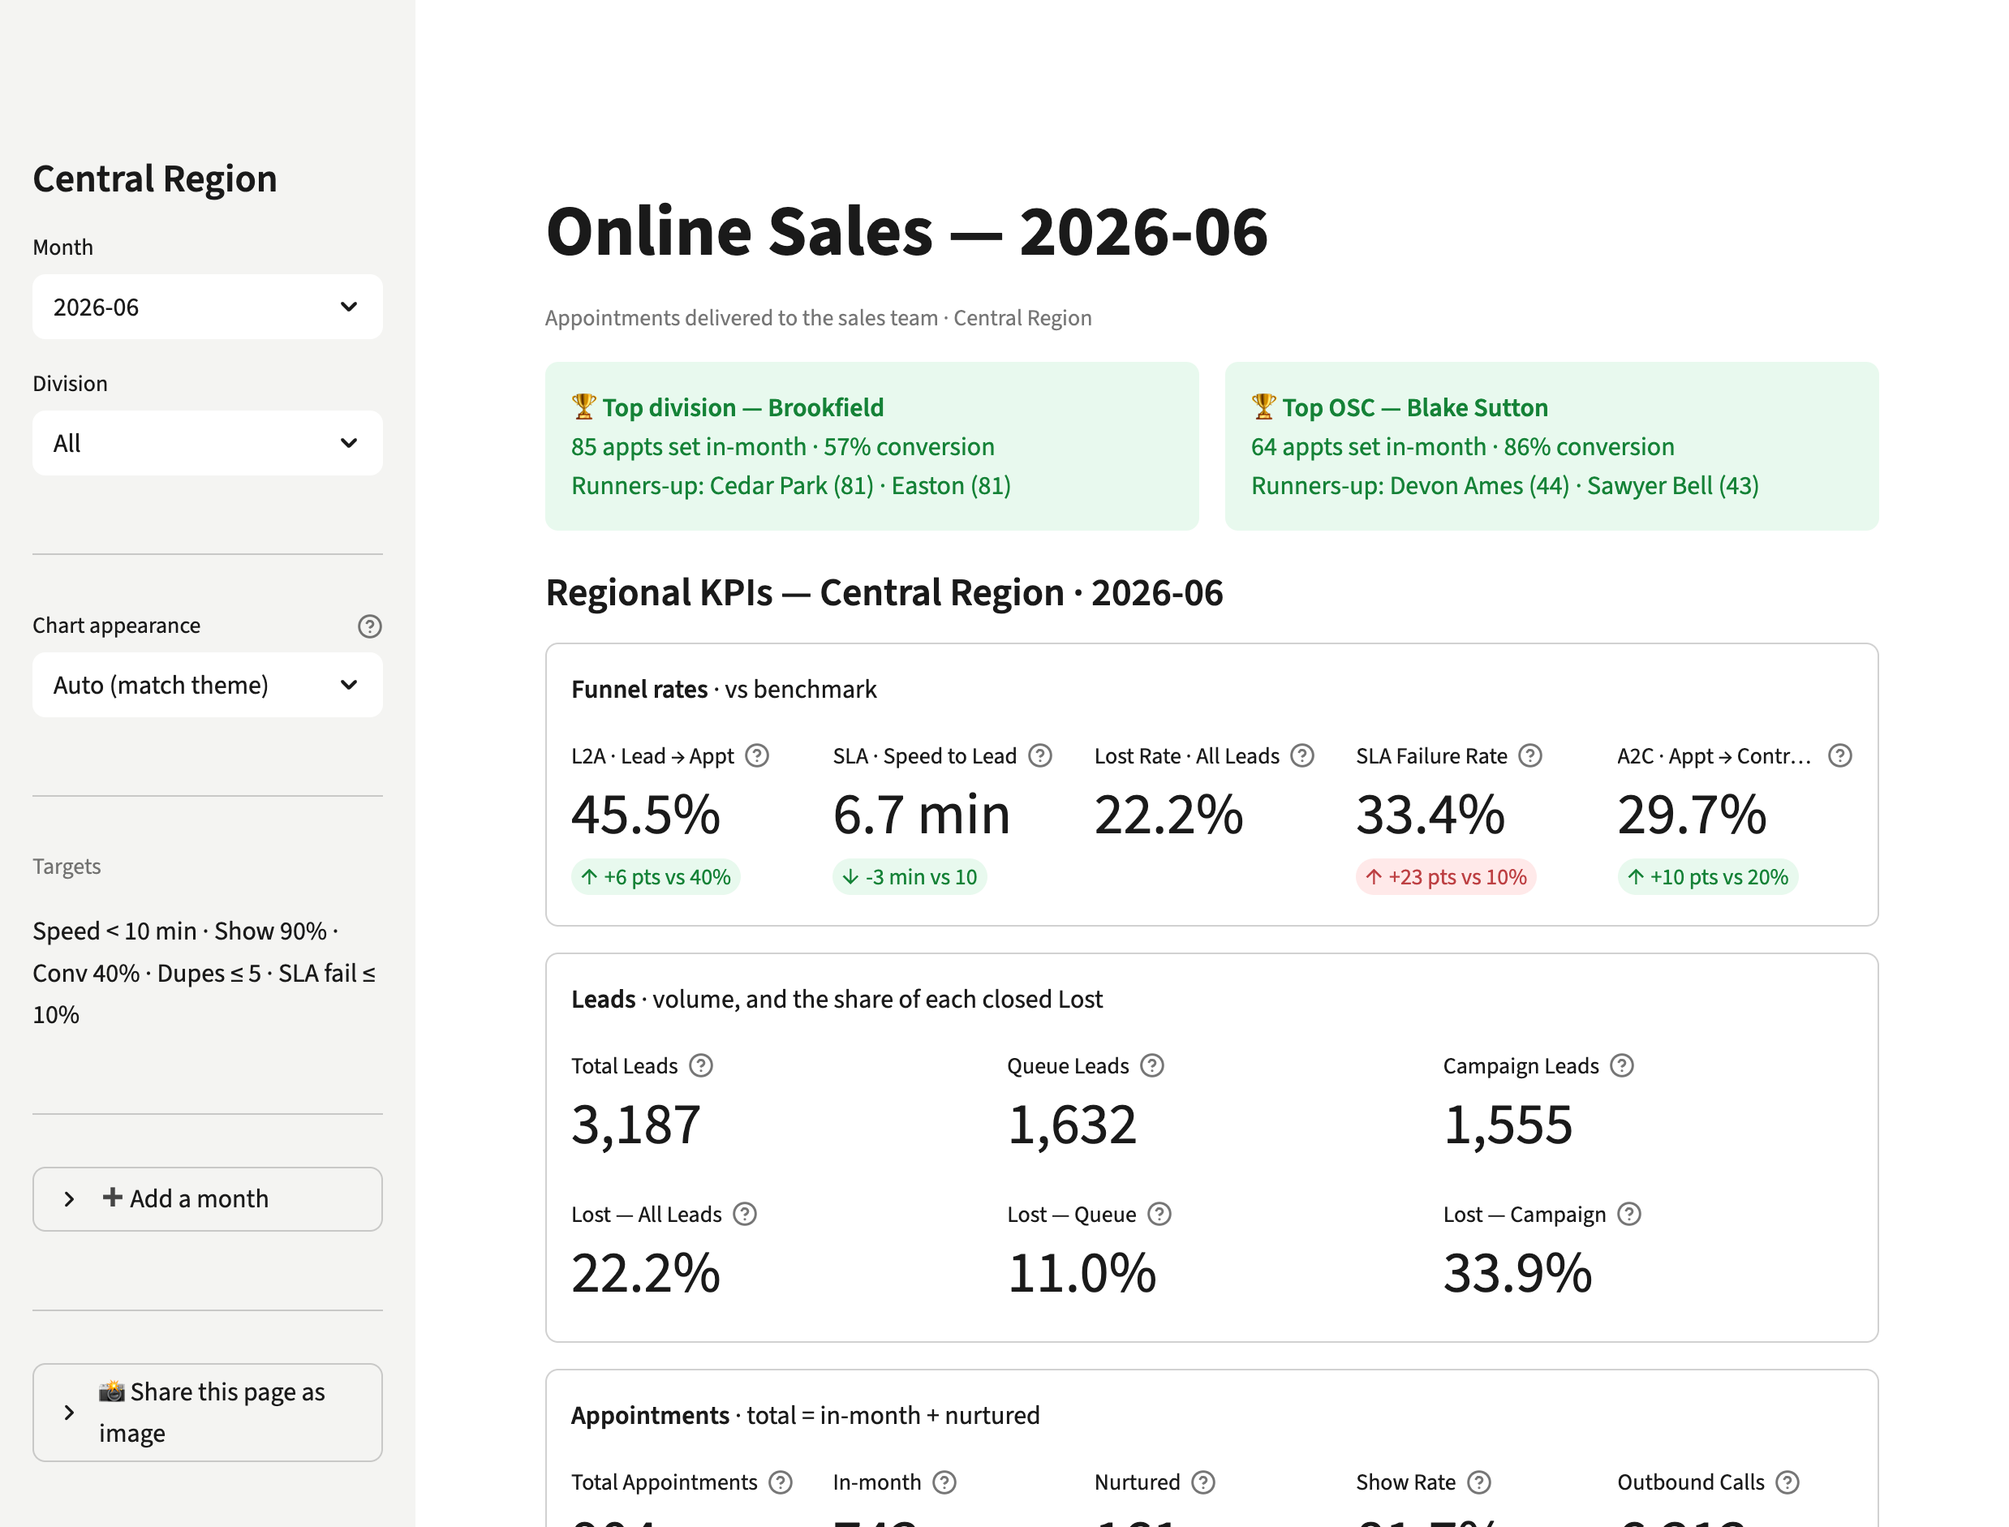Viewport: 2009px width, 1527px height.
Task: Click the trophy icon in Top OSC card
Action: (1263, 407)
